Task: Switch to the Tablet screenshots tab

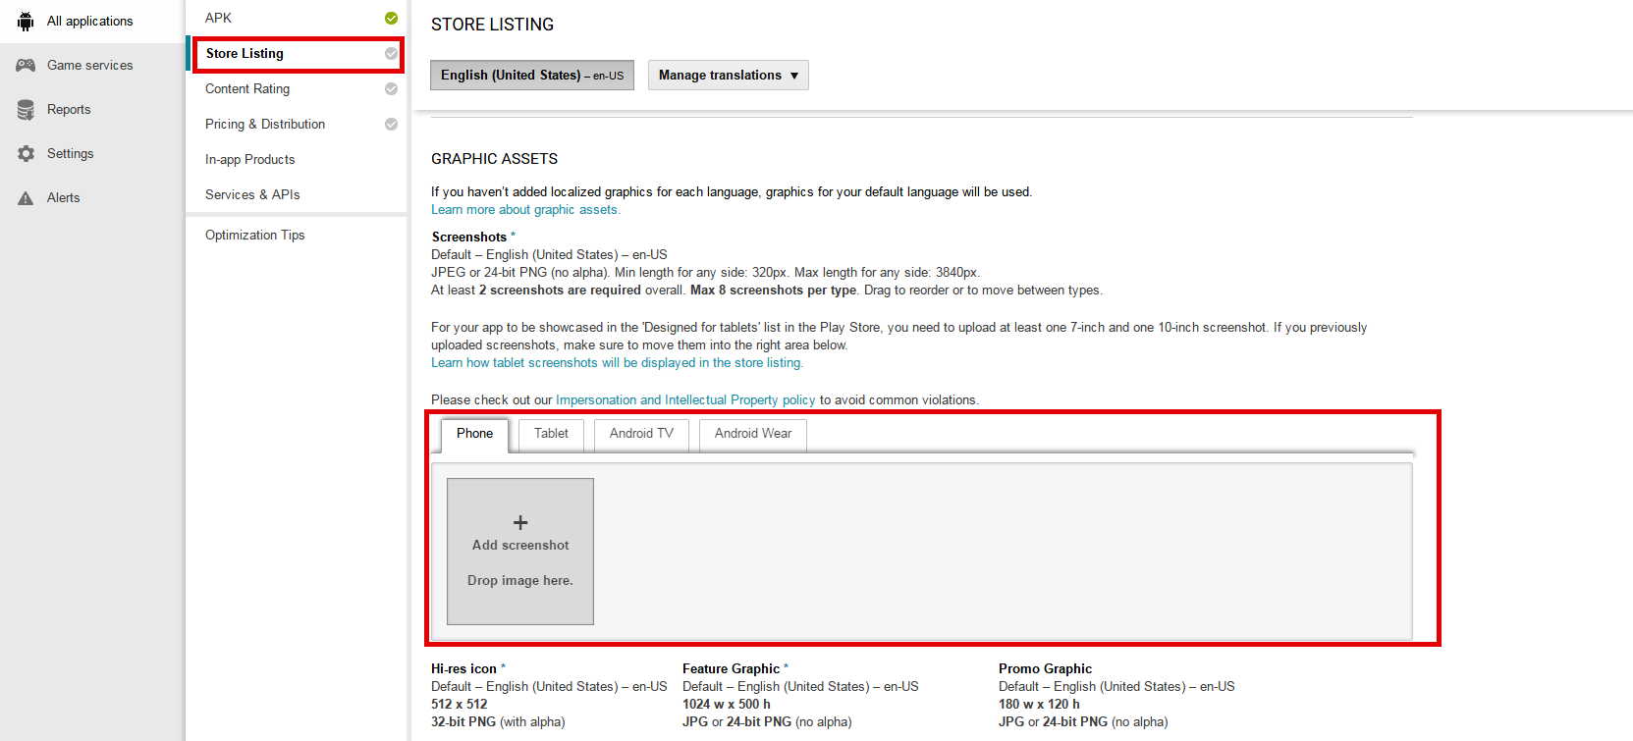Action: 551,434
